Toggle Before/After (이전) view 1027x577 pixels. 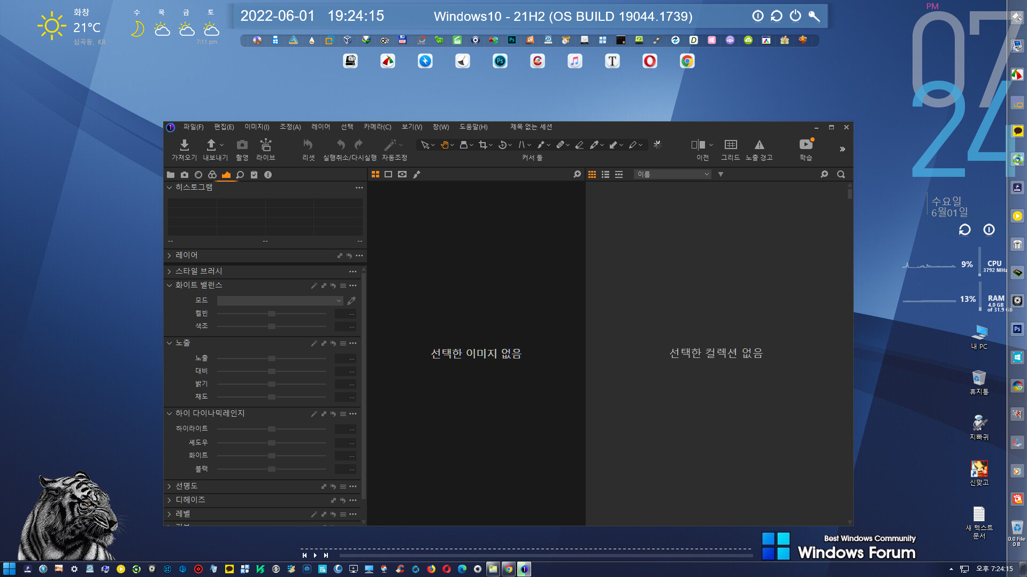pyautogui.click(x=698, y=145)
